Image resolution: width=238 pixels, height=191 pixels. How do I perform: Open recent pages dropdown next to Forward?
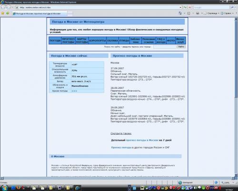pyautogui.click(x=12, y=7)
